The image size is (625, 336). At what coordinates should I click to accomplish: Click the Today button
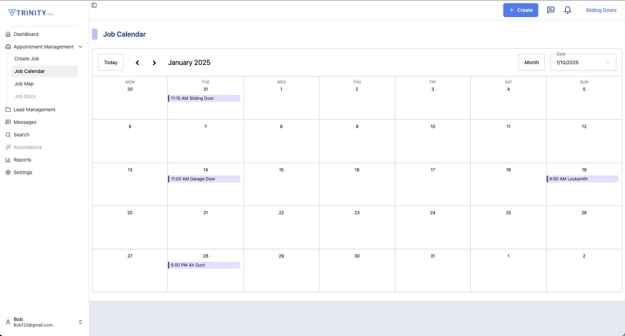(111, 62)
